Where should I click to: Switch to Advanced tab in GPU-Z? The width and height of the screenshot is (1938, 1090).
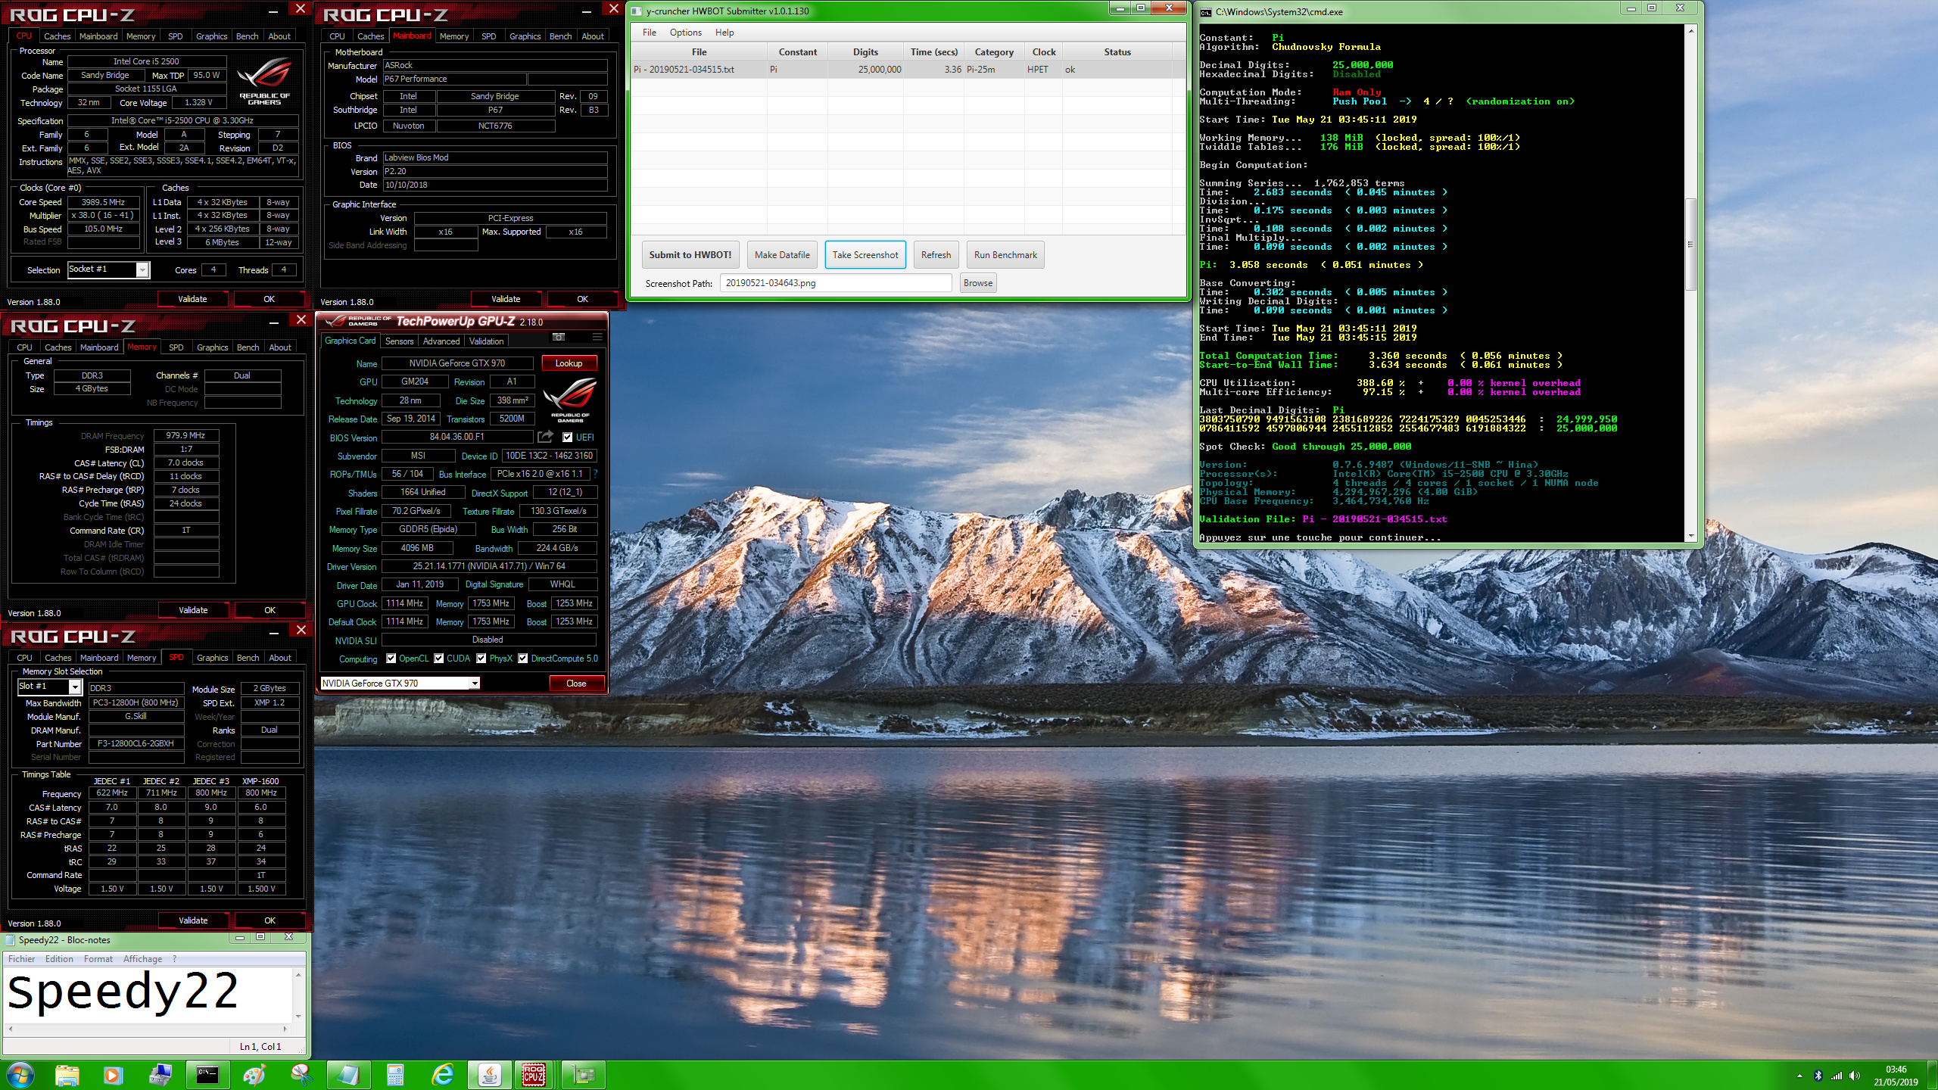[441, 341]
